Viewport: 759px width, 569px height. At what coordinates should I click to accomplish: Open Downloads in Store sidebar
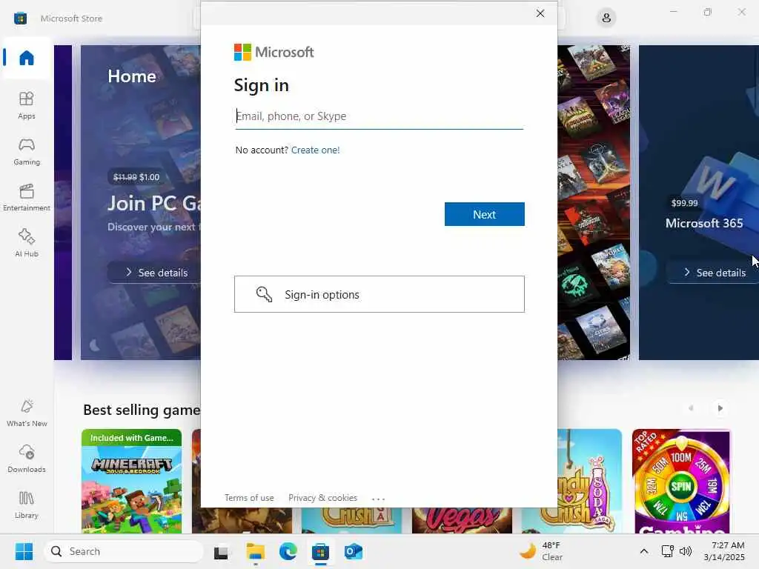27,459
